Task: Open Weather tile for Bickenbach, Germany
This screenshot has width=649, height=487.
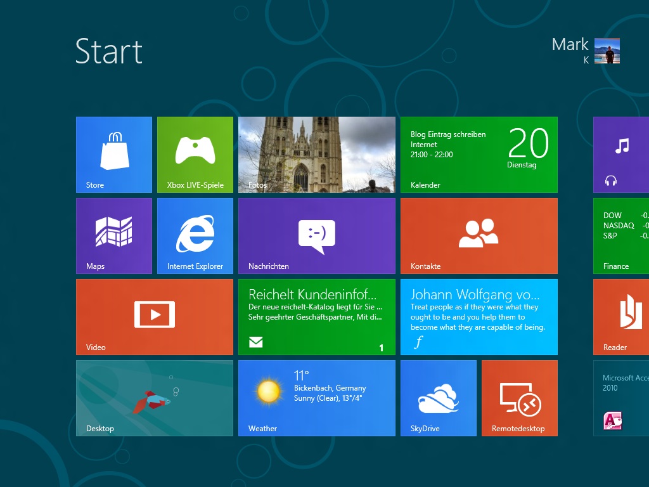Action: pyautogui.click(x=317, y=398)
